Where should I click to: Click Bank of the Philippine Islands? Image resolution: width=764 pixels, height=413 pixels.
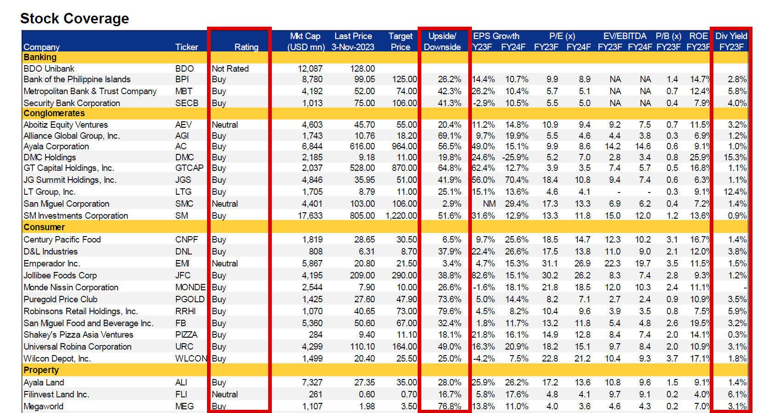[77, 79]
